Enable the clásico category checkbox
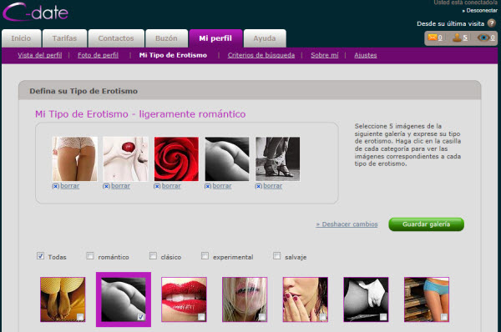Image resolution: width=501 pixels, height=332 pixels. pyautogui.click(x=153, y=256)
